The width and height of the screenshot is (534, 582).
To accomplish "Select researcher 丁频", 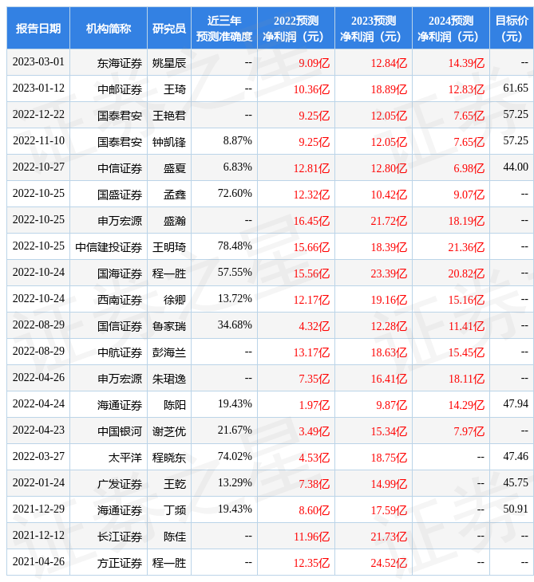I will pyautogui.click(x=175, y=511).
